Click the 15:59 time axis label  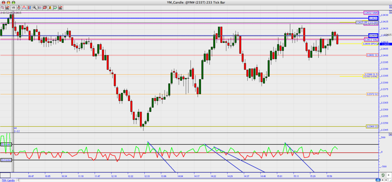pyautogui.click(x=330, y=176)
